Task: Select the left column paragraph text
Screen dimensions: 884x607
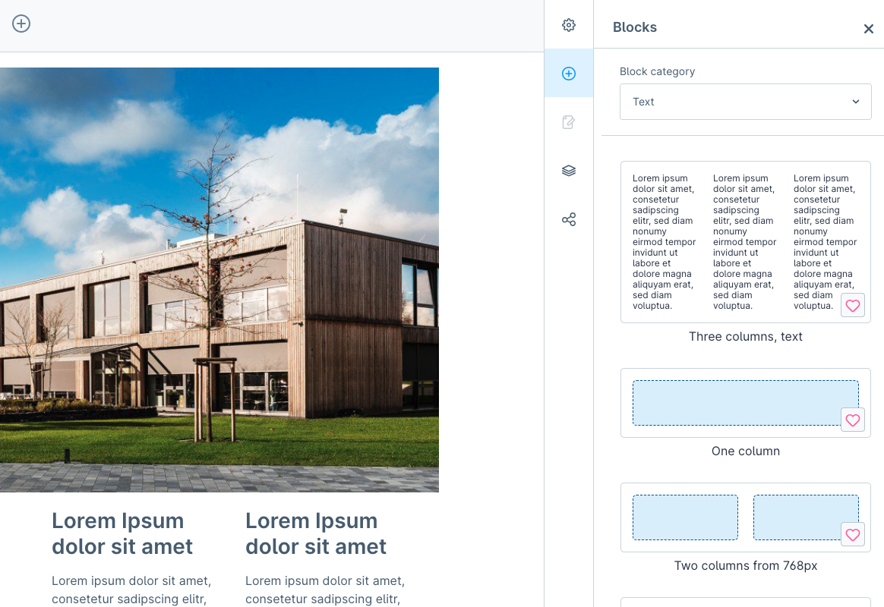Action: tap(131, 590)
